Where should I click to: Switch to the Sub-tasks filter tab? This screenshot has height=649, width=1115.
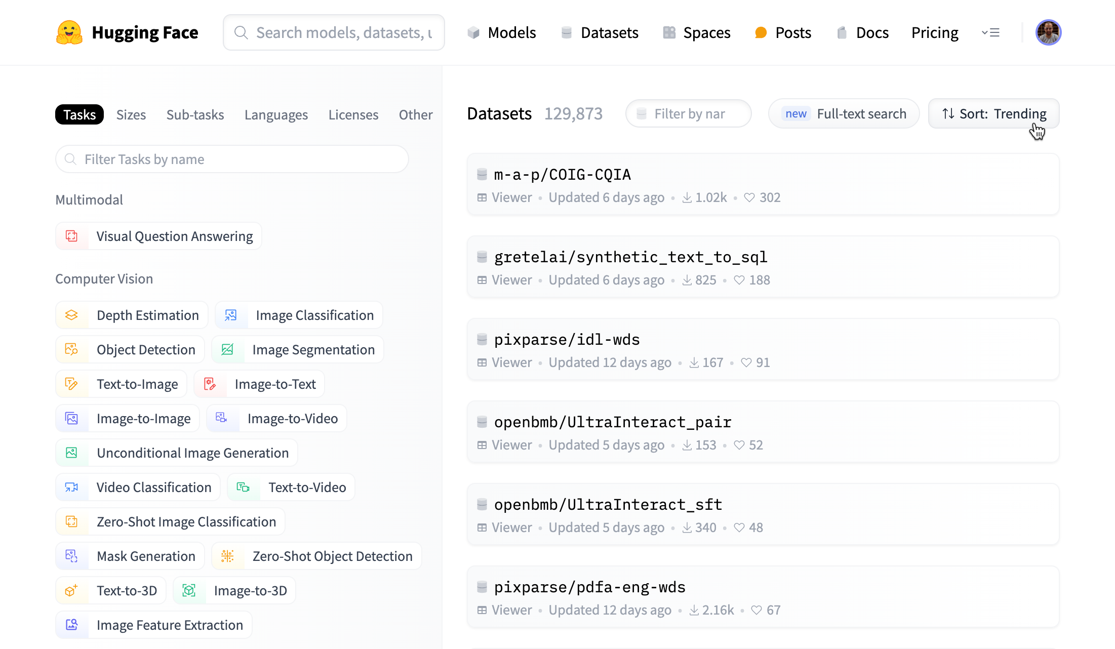pos(195,114)
